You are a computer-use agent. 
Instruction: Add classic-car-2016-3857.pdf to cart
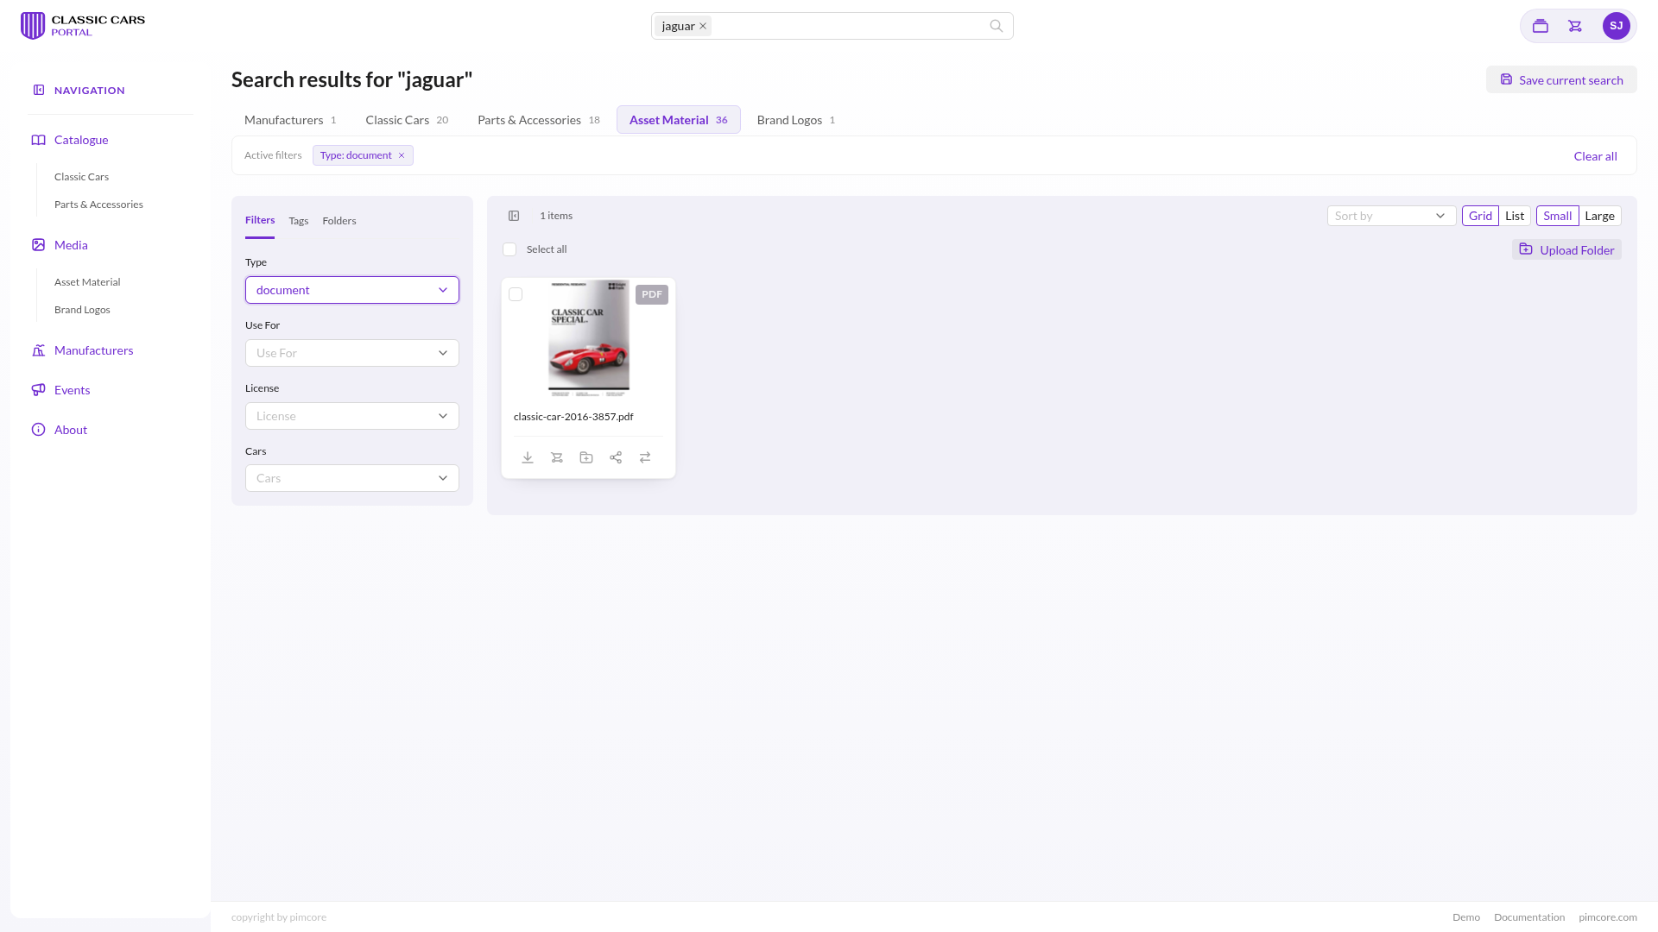[x=557, y=457]
